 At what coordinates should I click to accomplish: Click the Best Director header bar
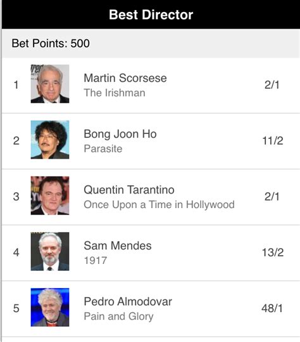coord(151,15)
